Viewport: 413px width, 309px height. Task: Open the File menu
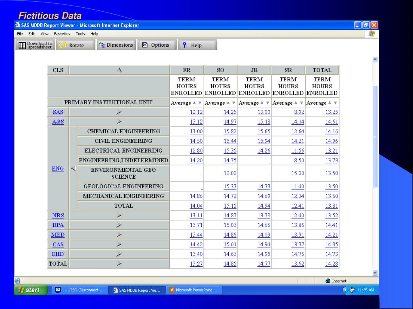click(x=20, y=34)
